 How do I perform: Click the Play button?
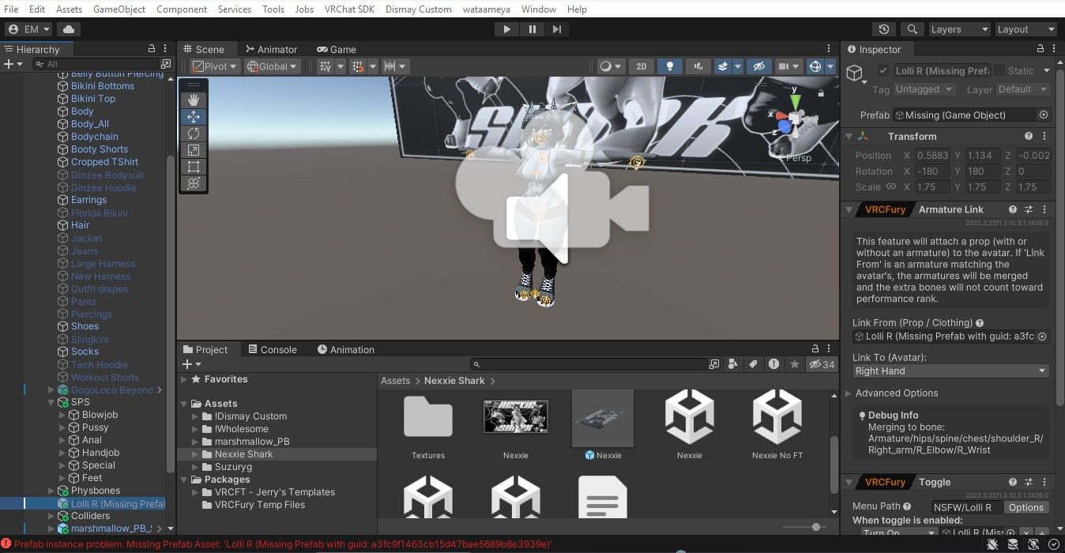click(506, 29)
